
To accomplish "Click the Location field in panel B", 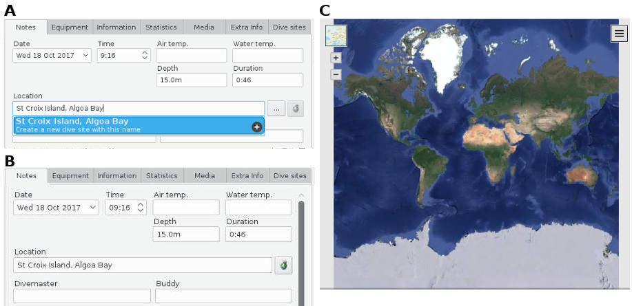I will tap(143, 265).
